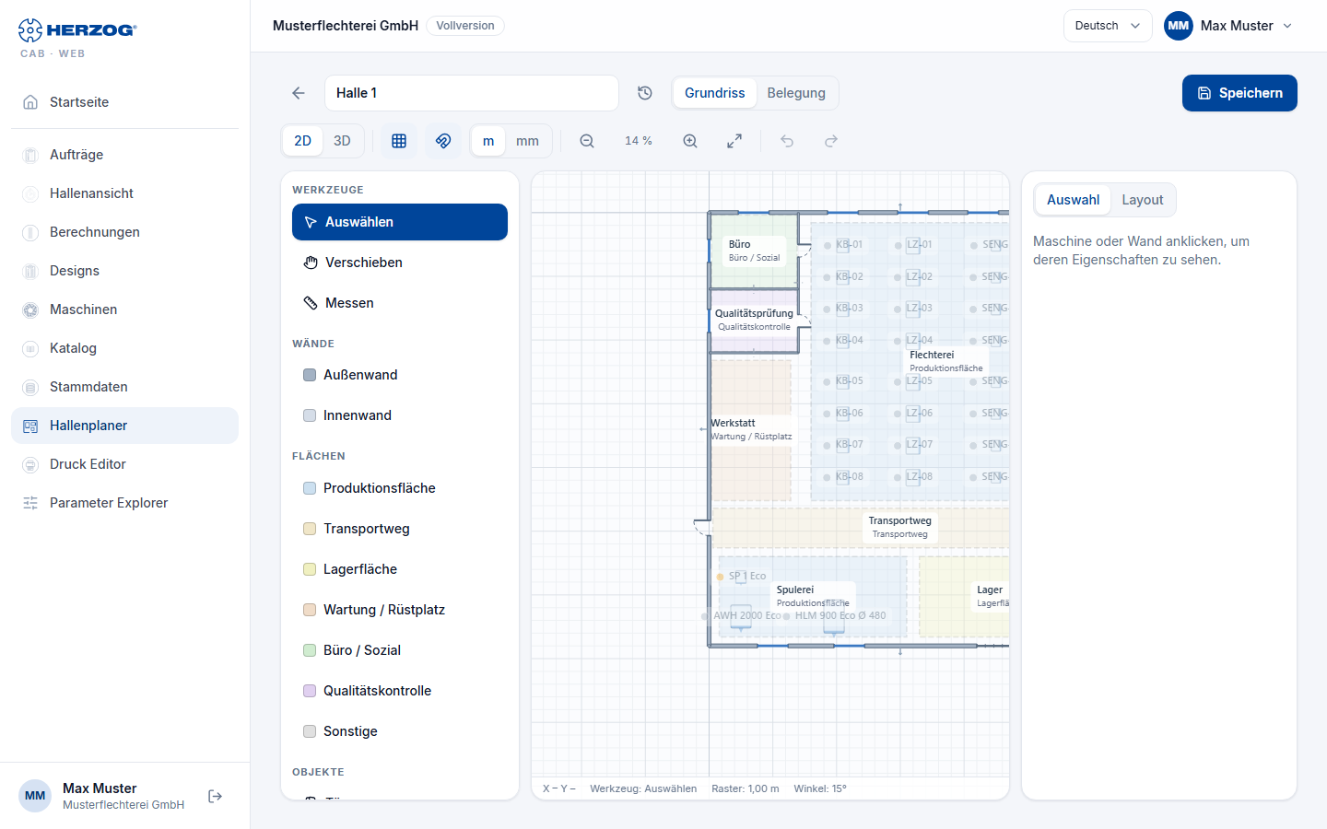The image size is (1327, 829).
Task: Select the Verschieben hand tool
Action: [x=400, y=263]
